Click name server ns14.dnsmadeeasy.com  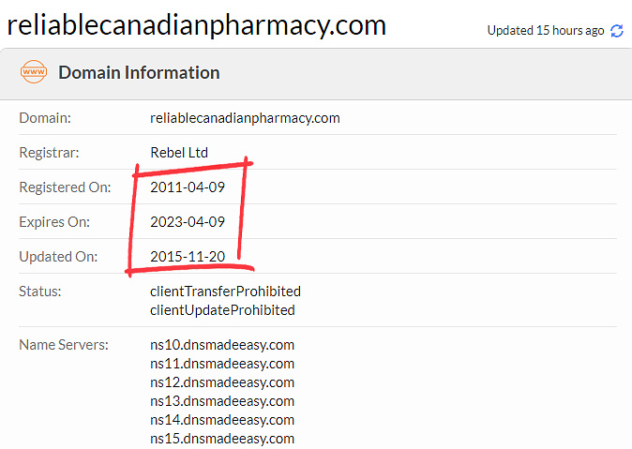pos(222,420)
